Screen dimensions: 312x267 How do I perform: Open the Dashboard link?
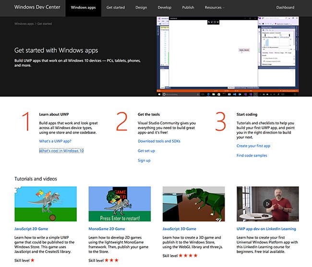click(x=285, y=8)
